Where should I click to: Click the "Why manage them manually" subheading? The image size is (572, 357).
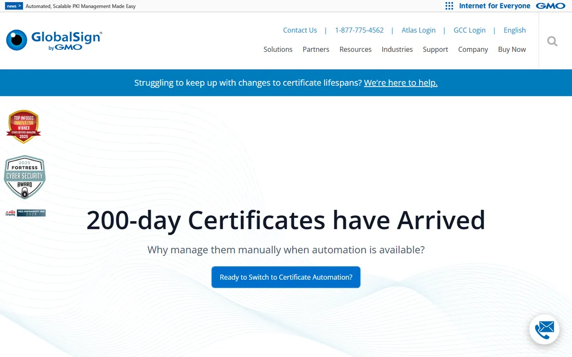pyautogui.click(x=286, y=250)
